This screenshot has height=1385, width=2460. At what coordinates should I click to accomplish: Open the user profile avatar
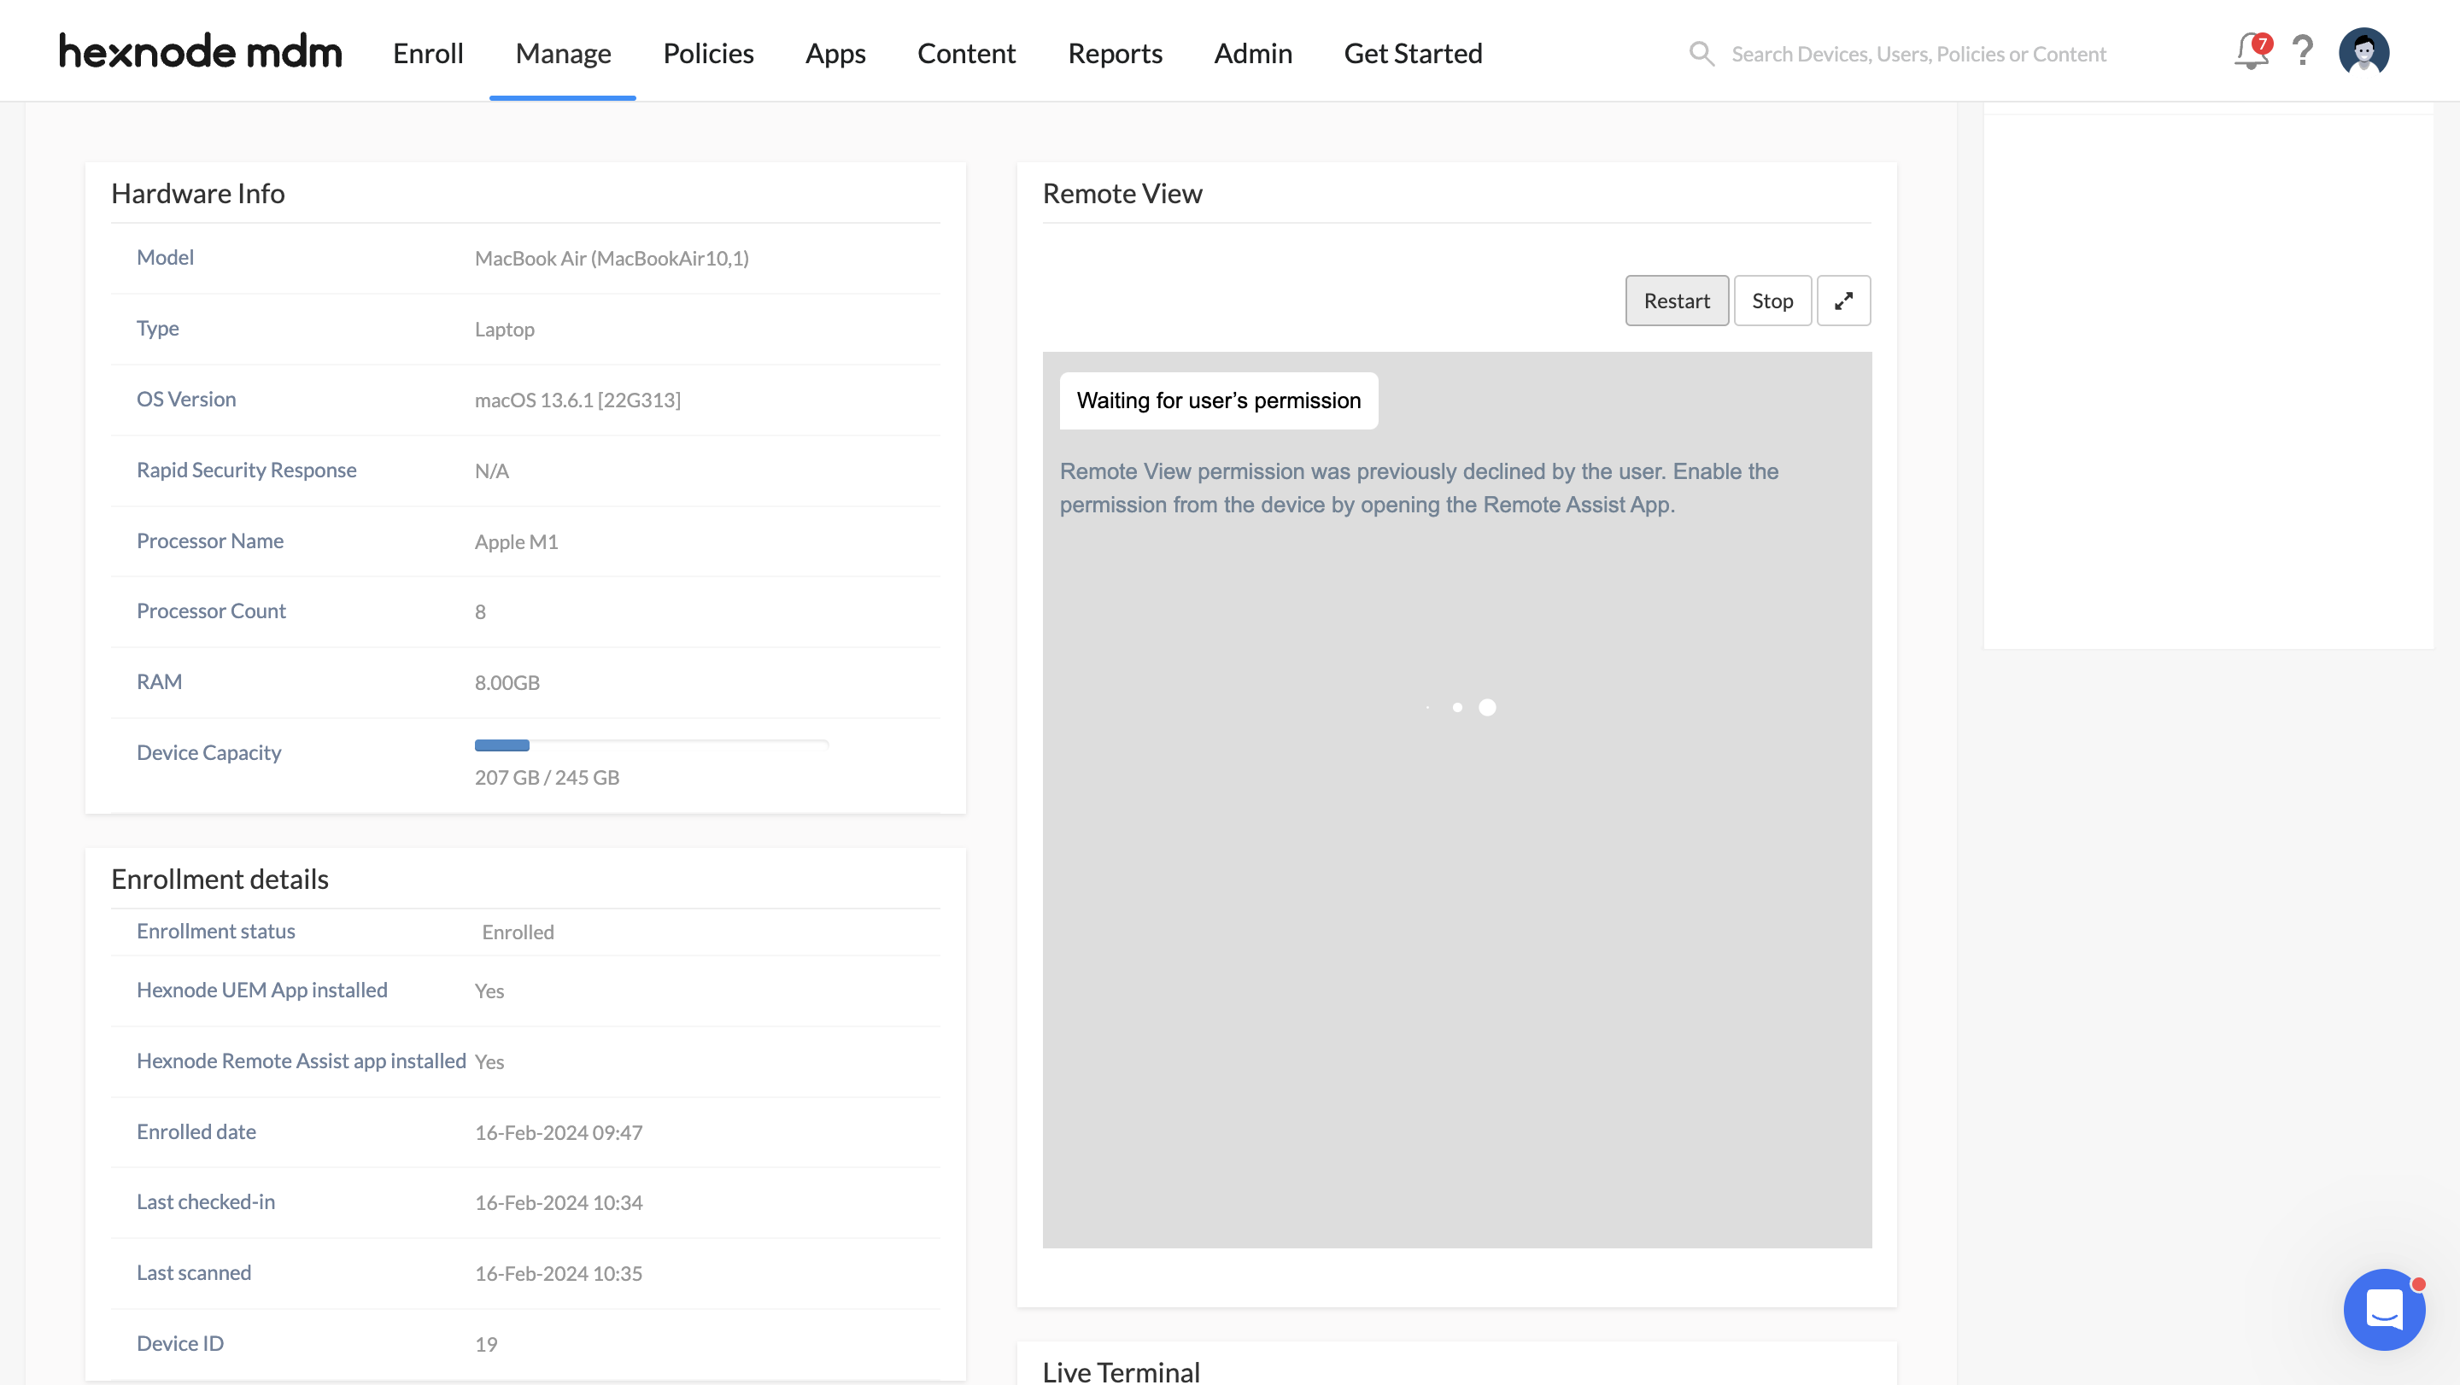tap(2363, 51)
